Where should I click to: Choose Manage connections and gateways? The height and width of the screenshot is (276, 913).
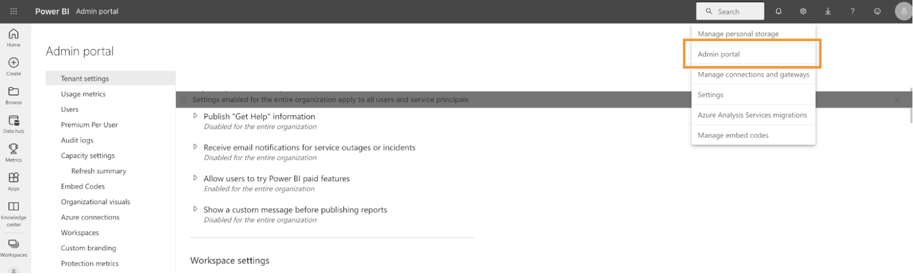pyautogui.click(x=754, y=74)
